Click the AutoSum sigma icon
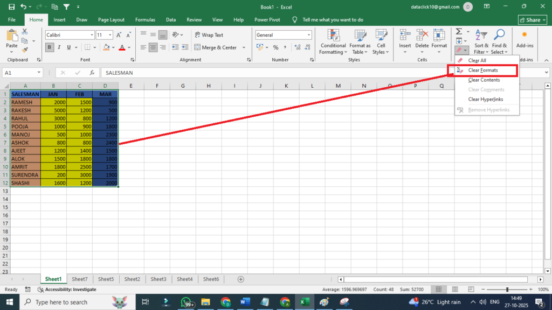This screenshot has height=310, width=552. click(x=459, y=32)
